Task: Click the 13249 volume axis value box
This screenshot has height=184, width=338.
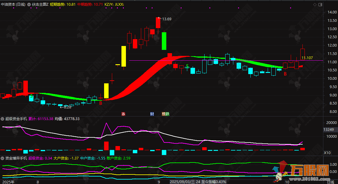Action: pyautogui.click(x=328, y=130)
